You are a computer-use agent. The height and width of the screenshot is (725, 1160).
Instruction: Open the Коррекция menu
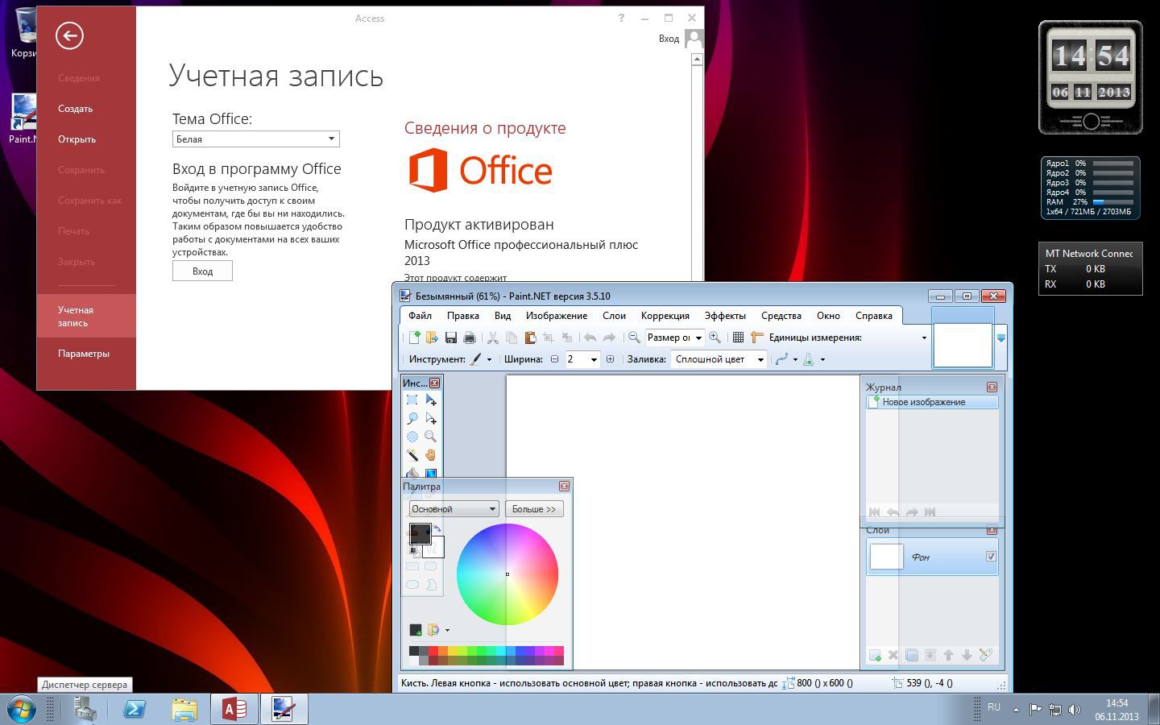[665, 316]
